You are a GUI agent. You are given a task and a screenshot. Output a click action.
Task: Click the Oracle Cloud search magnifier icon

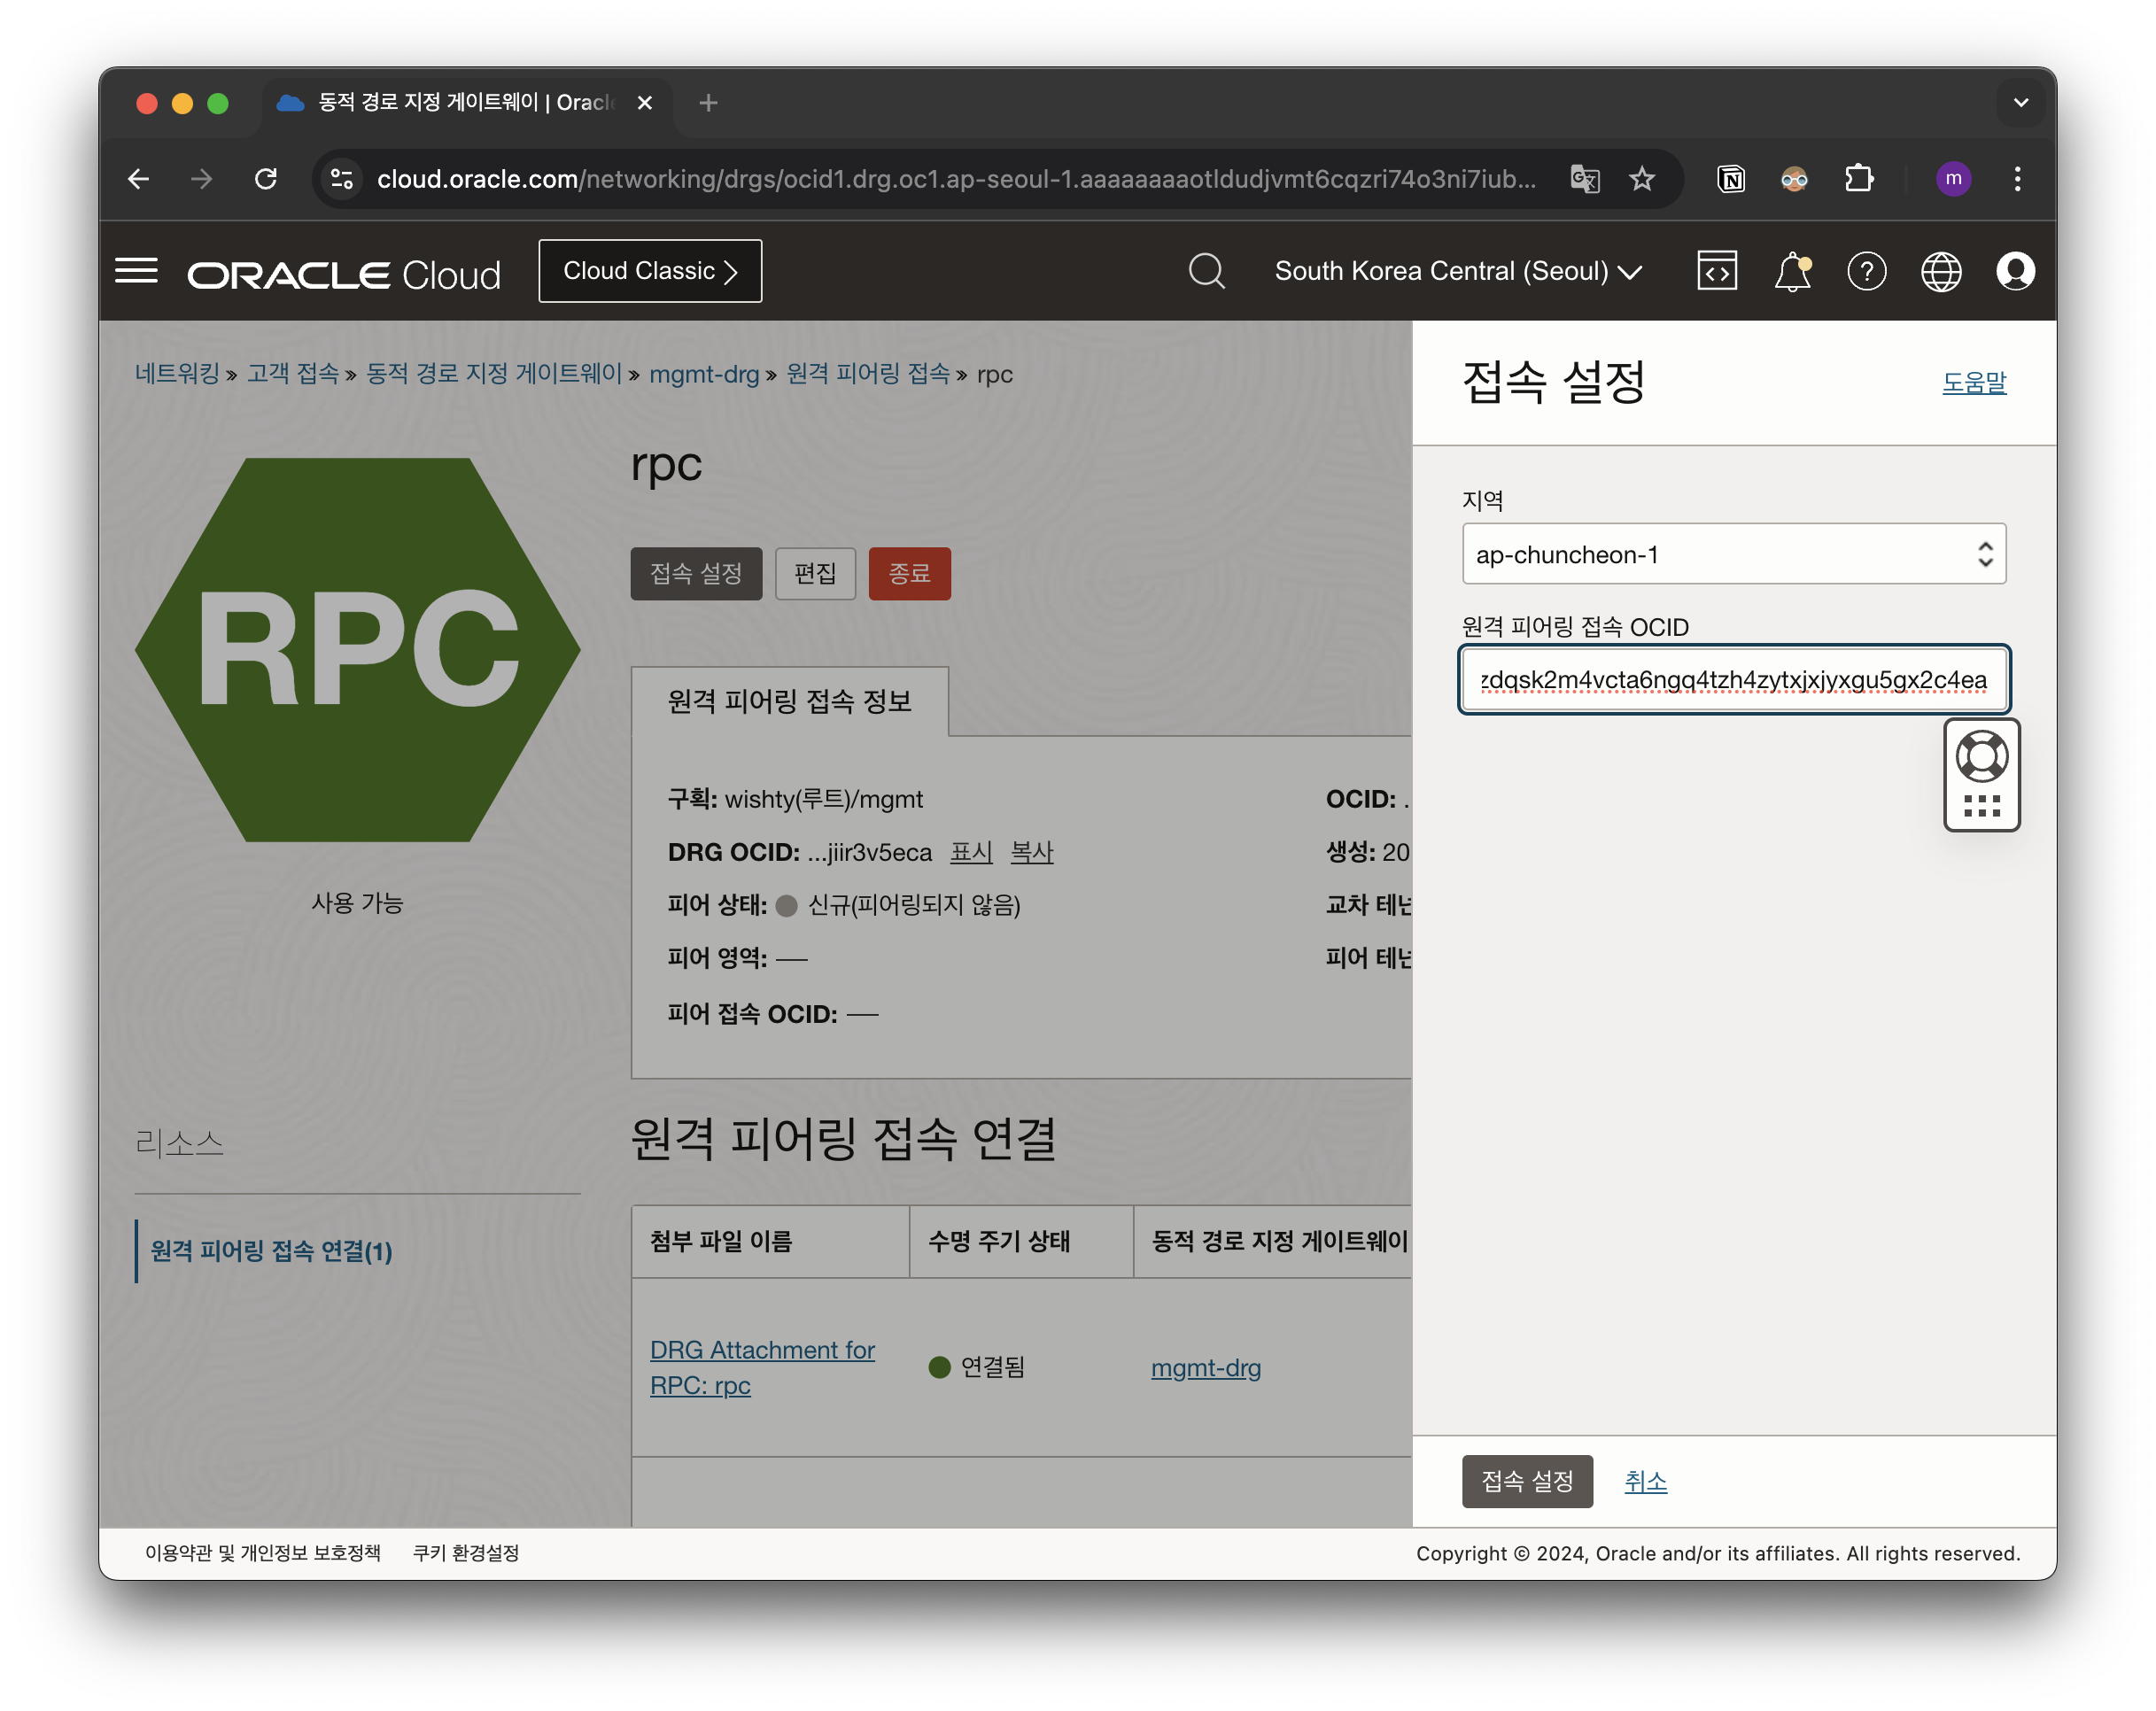point(1206,271)
